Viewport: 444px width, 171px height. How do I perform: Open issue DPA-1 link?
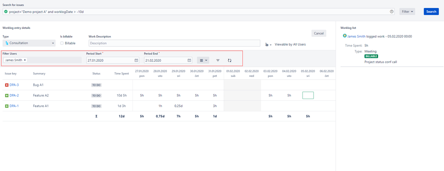(x=14, y=106)
